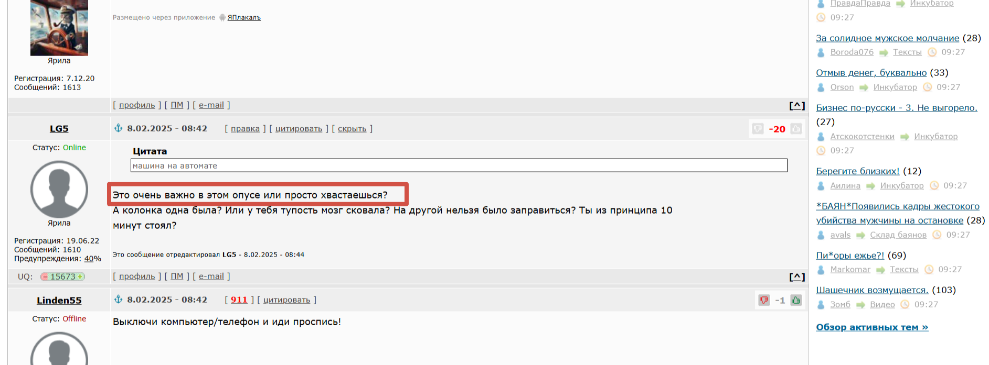Quote LG5's post with 'цитировать'
989x365 pixels.
tap(299, 129)
